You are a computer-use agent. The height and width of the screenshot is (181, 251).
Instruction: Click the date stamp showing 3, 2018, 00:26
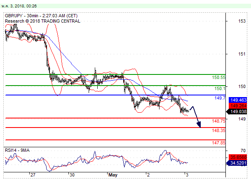19,6
